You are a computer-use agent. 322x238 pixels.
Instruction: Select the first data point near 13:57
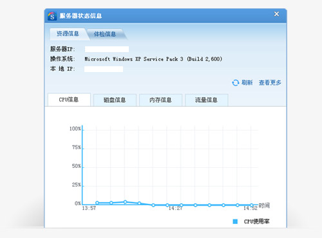click(x=97, y=203)
